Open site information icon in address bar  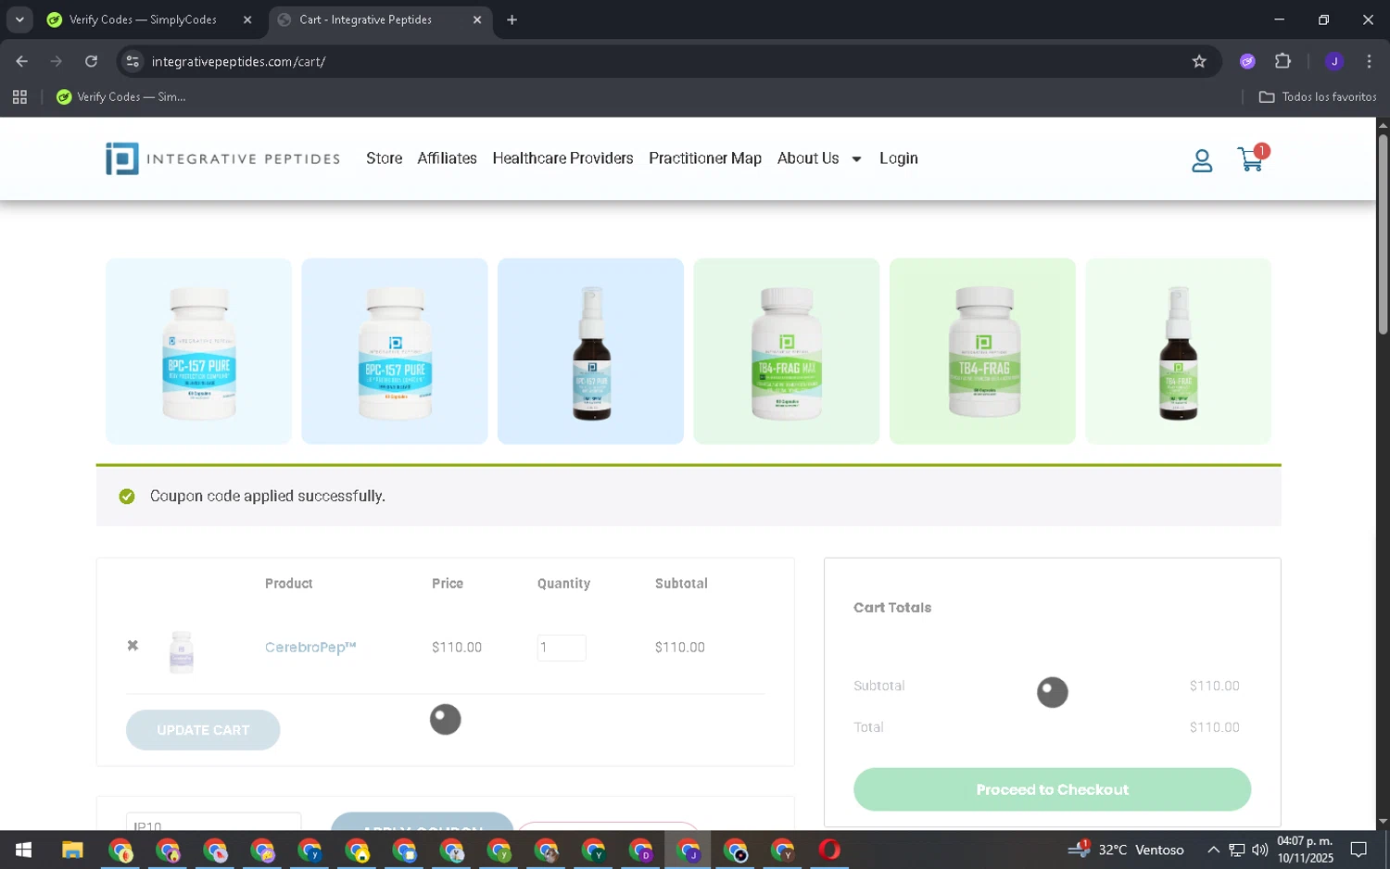coord(133,61)
